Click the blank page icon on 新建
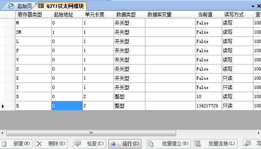 pyautogui.click(x=4, y=144)
